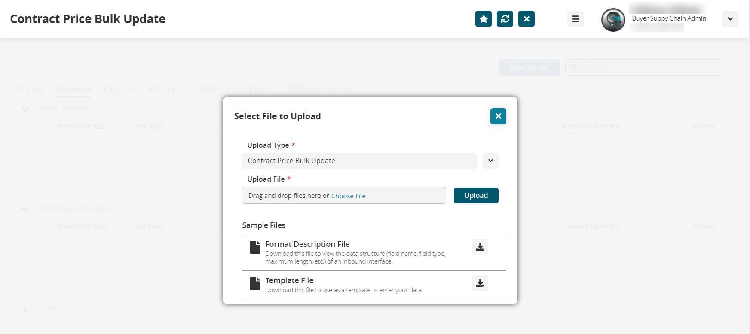Viewport: 750px width, 334px height.
Task: Click the star favorite icon in header
Action: coord(484,19)
